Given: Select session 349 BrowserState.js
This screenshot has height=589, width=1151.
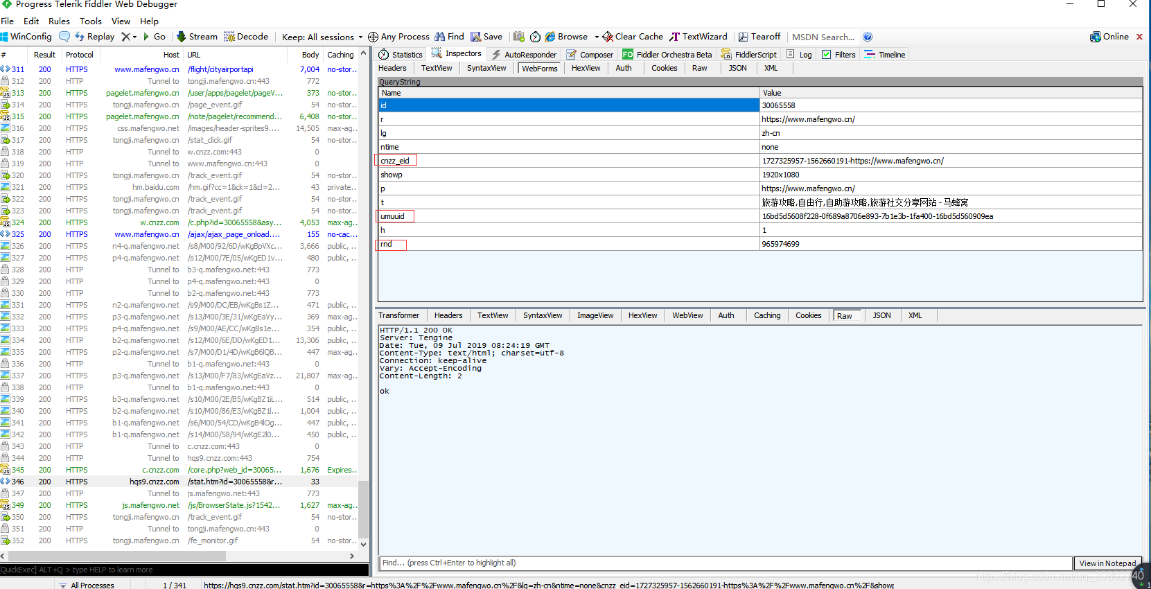Looking at the screenshot, I should pos(179,505).
